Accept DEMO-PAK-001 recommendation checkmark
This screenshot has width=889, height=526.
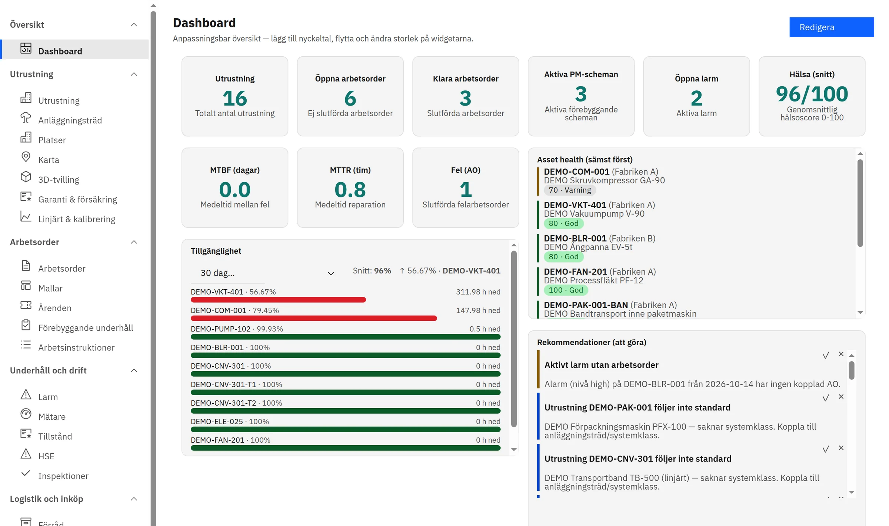pos(826,398)
